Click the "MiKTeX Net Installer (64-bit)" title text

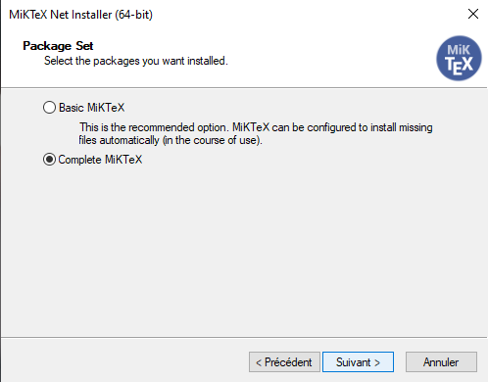click(x=80, y=15)
